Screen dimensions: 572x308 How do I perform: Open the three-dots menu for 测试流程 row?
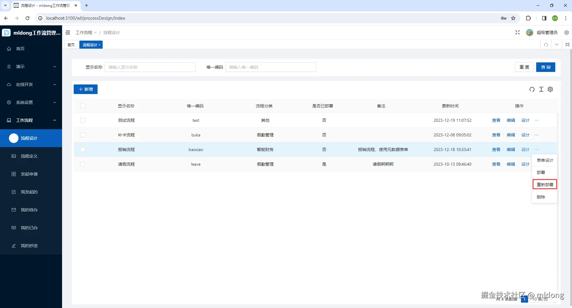tap(536, 120)
